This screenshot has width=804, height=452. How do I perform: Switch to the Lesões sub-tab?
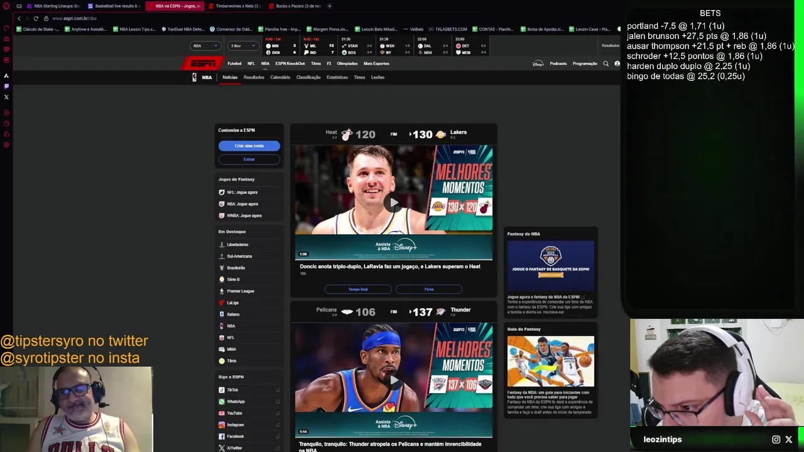(378, 77)
